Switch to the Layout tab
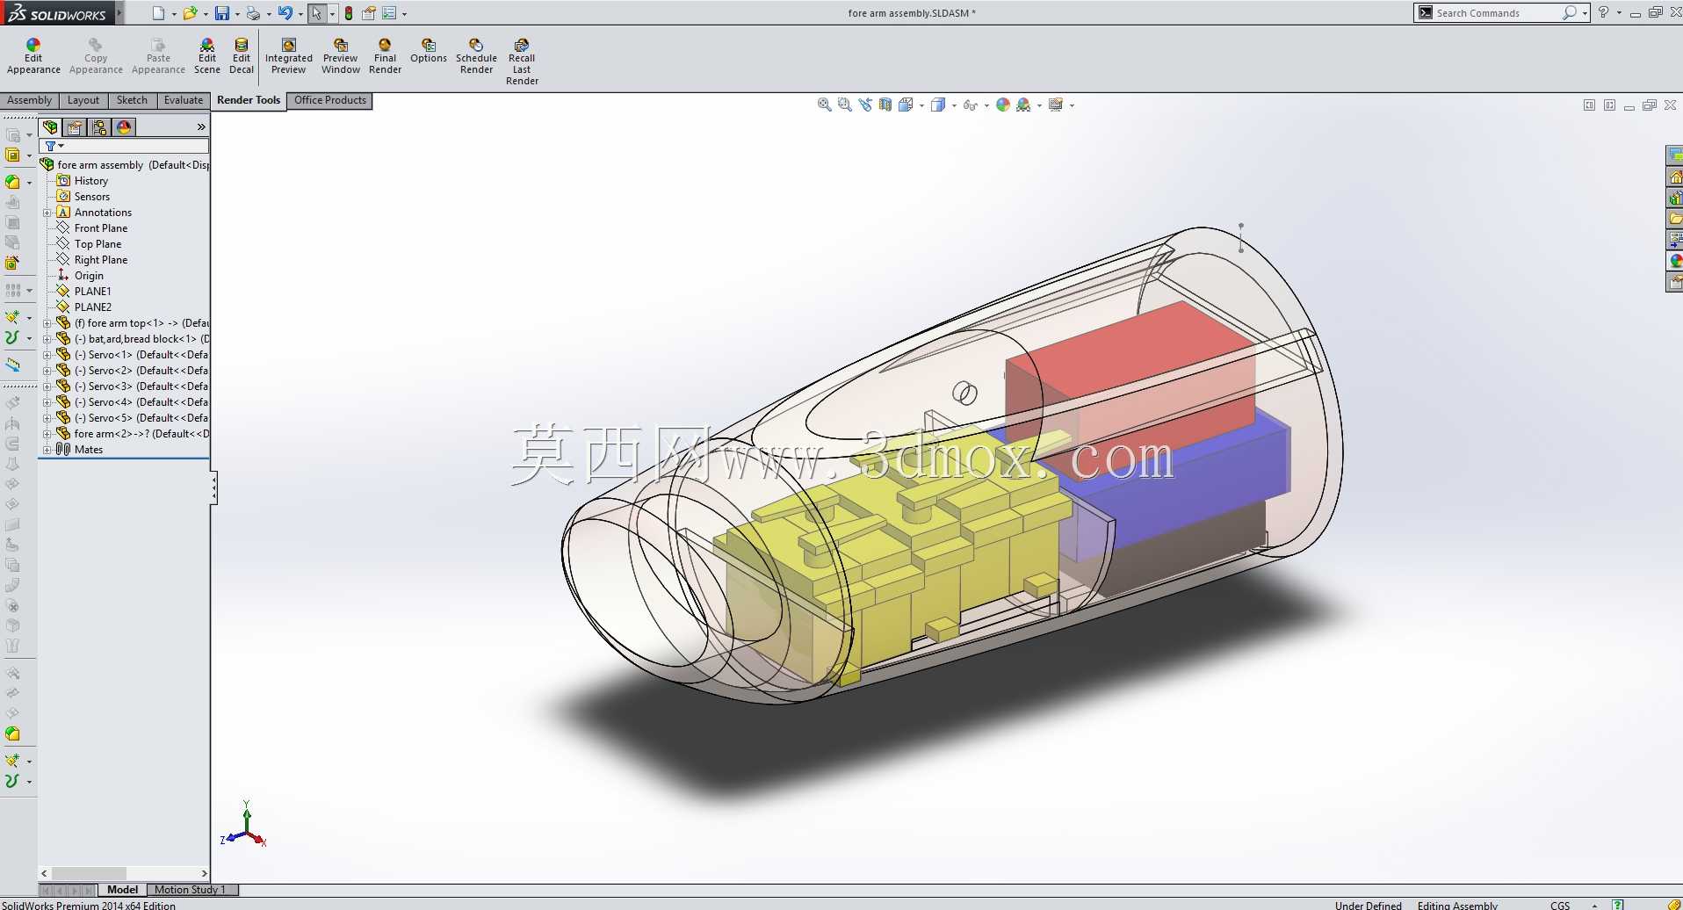The image size is (1683, 910). (83, 100)
